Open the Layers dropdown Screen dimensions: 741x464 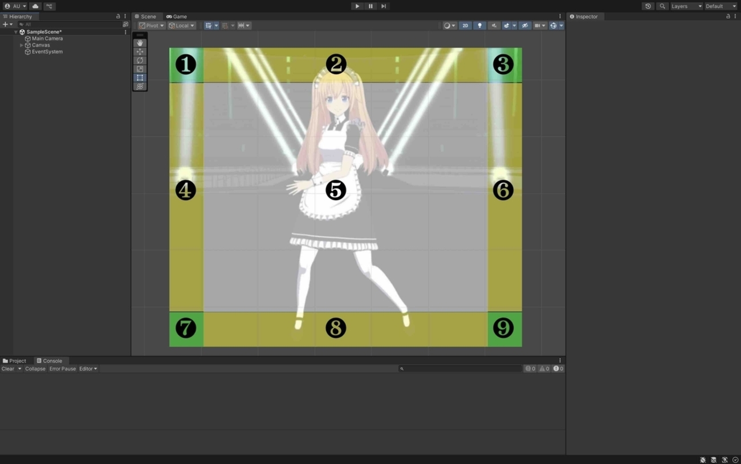coord(686,6)
